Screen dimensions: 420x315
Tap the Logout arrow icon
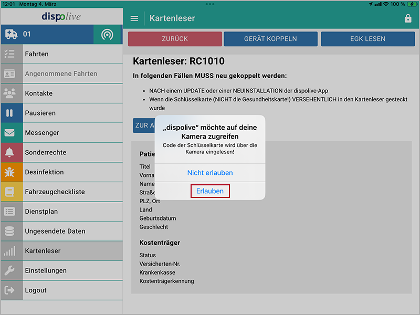9,290
